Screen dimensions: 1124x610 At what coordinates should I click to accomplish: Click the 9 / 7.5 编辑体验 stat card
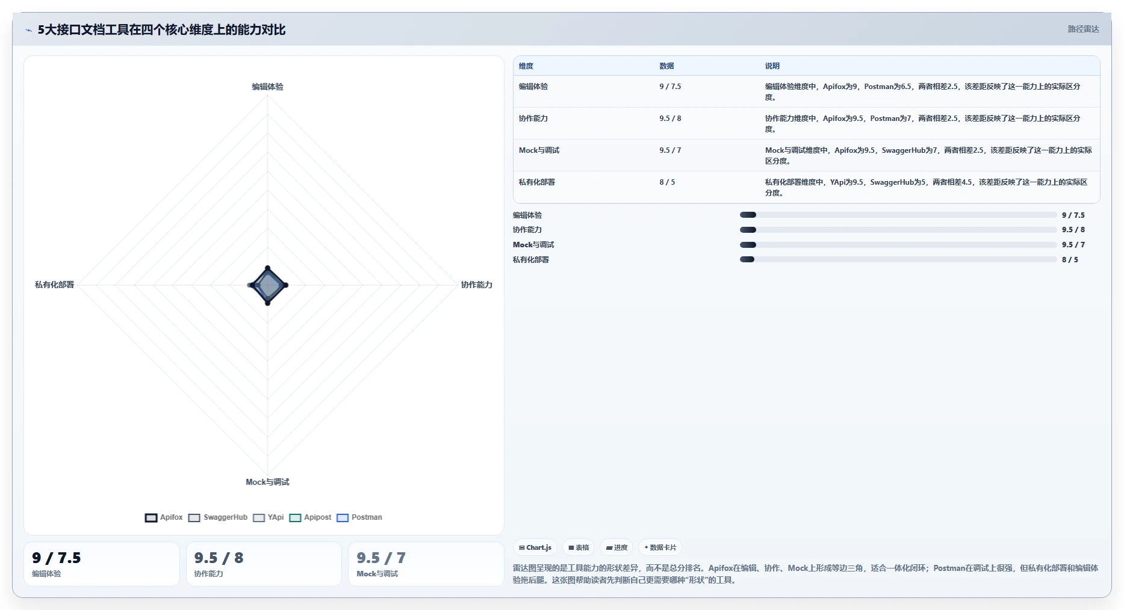tap(102, 564)
